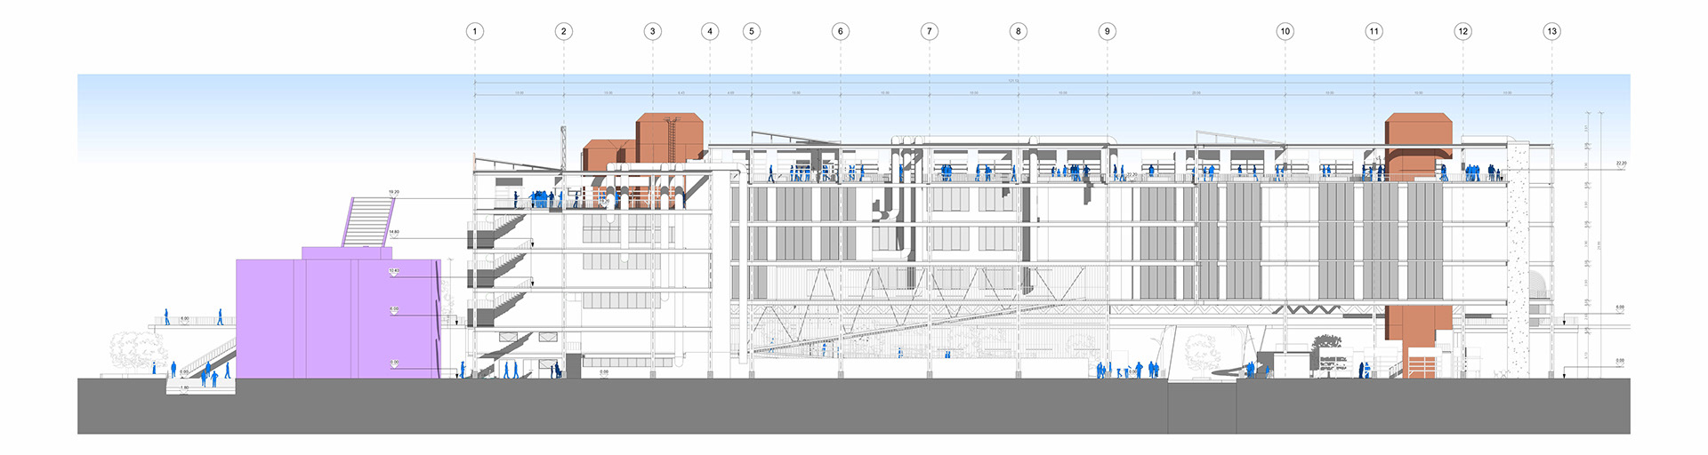Click the 19.20 elevation label above the purple stair
This screenshot has width=1708, height=455.
394,192
